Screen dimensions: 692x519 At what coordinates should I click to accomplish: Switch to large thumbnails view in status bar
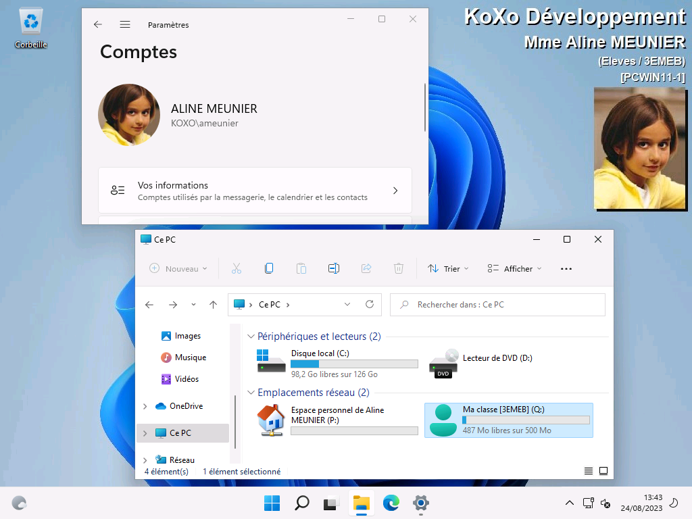tap(603, 471)
